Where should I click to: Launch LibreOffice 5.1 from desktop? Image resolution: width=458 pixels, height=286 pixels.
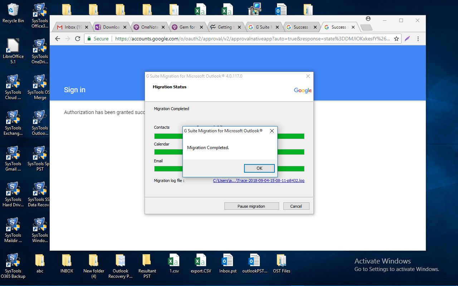coord(13,51)
